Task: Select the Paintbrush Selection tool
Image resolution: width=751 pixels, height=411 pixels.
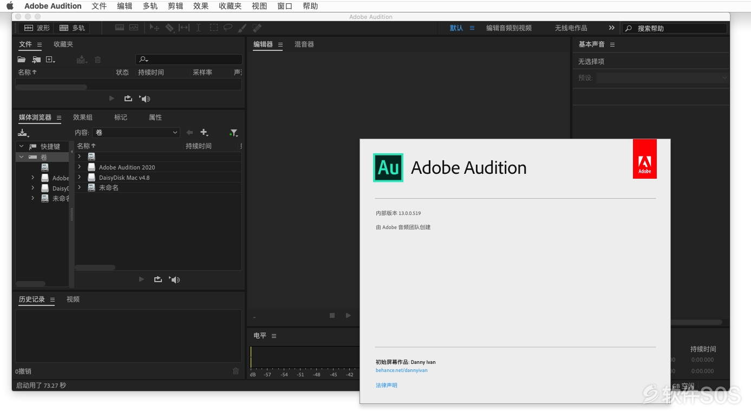Action: (242, 28)
